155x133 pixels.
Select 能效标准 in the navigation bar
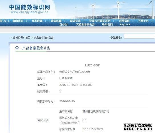(75, 21)
